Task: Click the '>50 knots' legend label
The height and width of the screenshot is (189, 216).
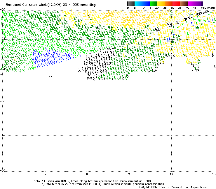Action: click(208, 8)
